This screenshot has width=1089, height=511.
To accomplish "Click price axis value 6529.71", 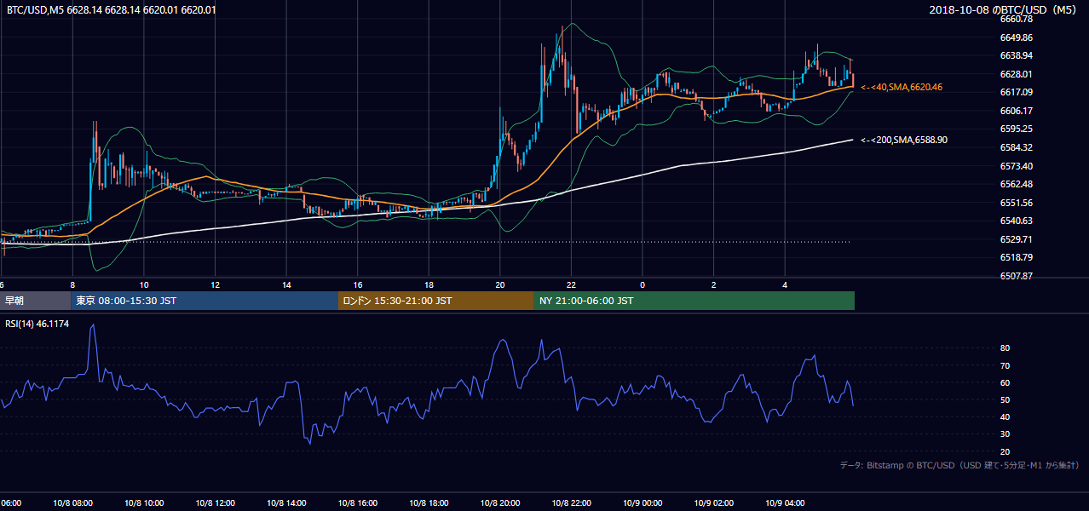I will point(1017,239).
